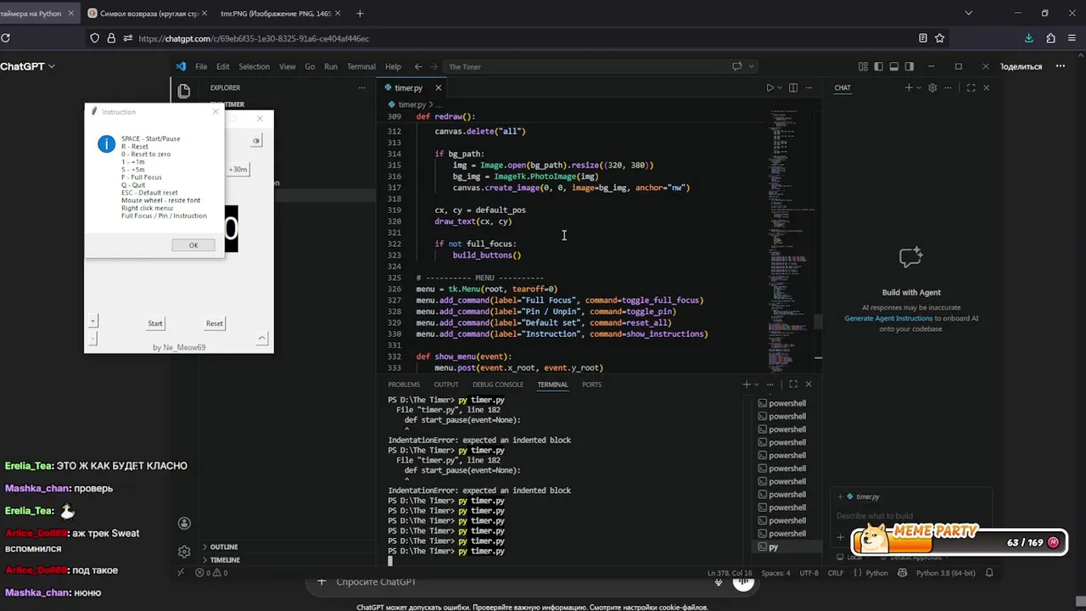Open the Selection menu

pos(254,66)
